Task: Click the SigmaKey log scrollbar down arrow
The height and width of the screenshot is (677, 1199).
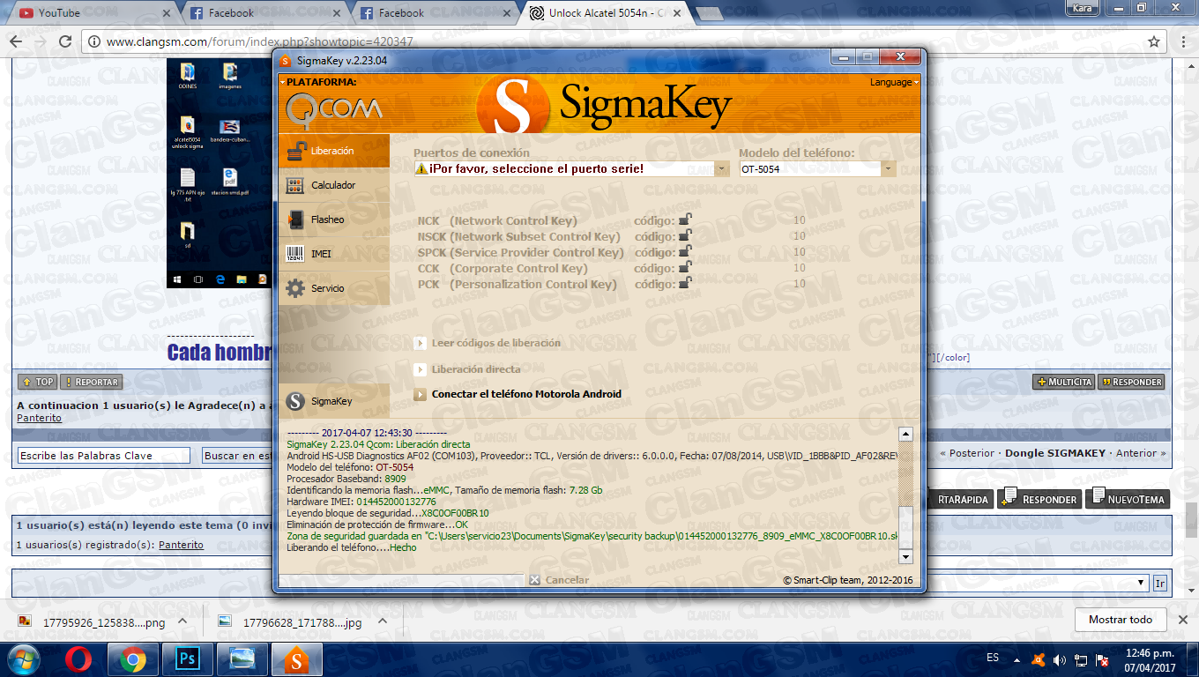Action: coord(905,557)
